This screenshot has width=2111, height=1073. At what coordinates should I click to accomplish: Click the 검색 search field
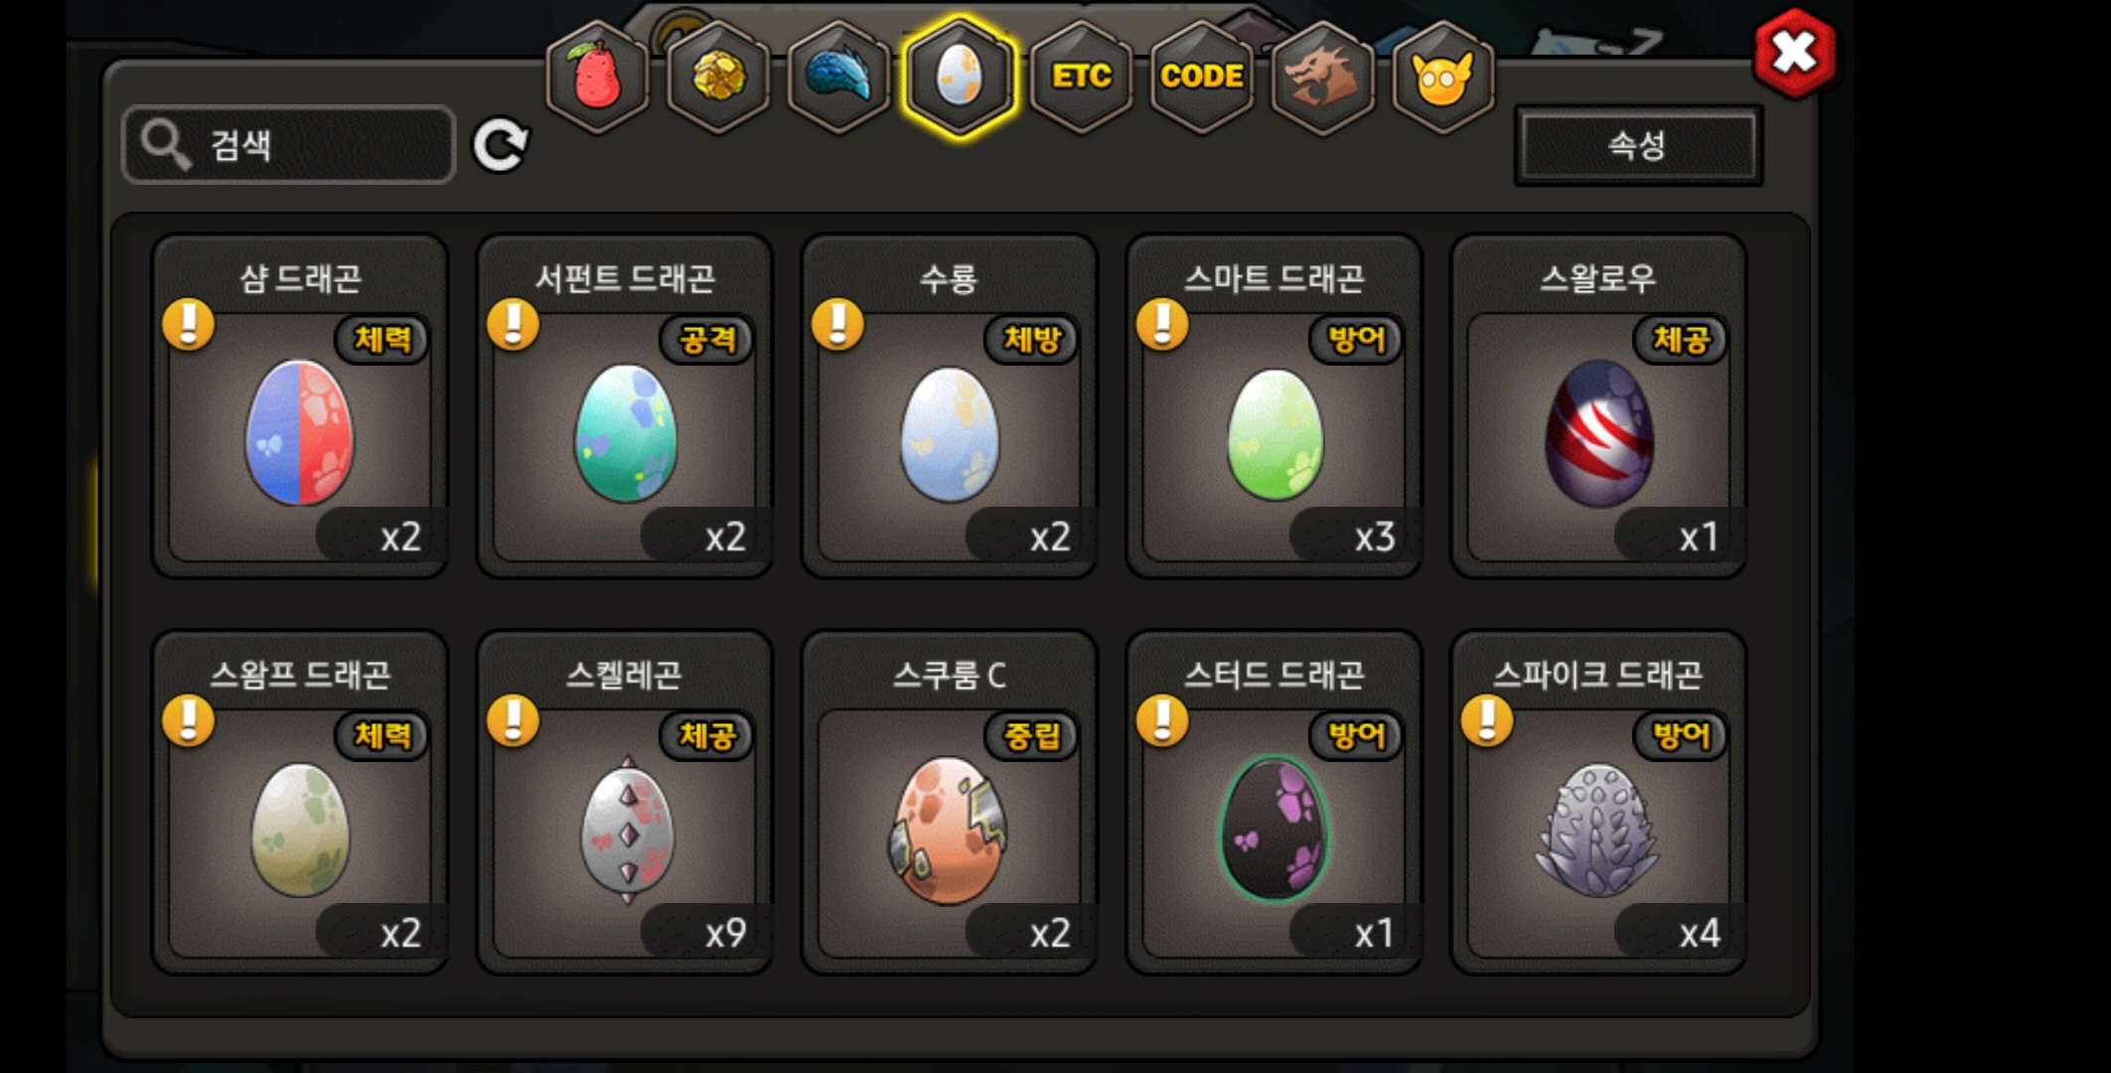click(289, 145)
